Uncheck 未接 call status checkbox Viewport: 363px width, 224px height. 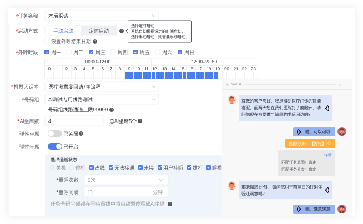click(x=140, y=167)
